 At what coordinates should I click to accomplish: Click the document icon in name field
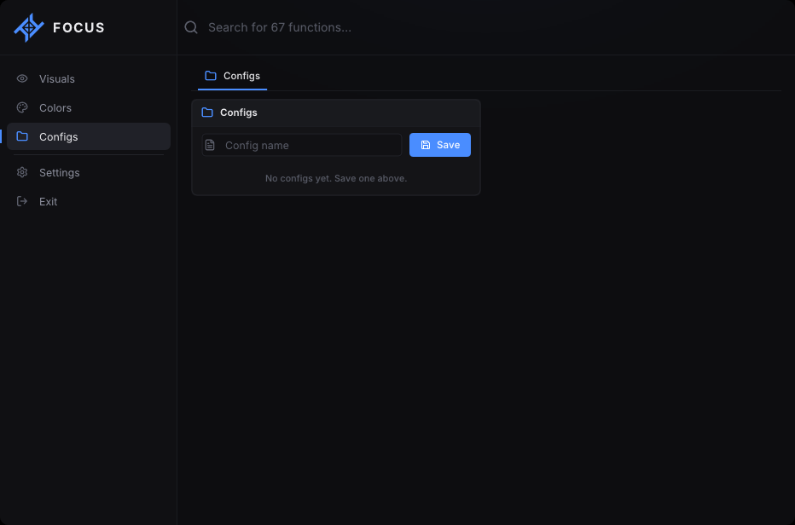[210, 145]
